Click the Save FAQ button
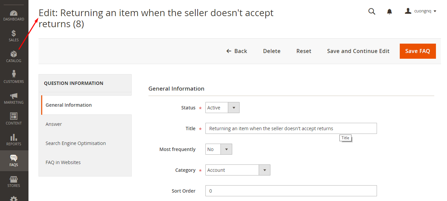 tap(418, 51)
